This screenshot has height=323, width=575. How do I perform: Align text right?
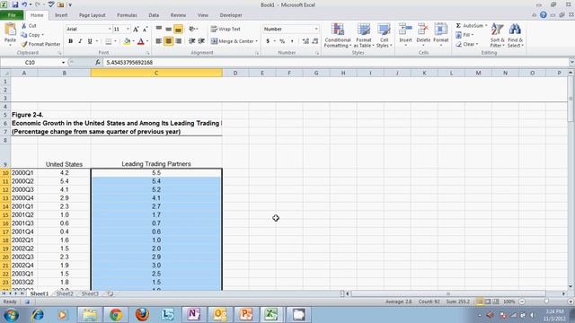tap(178, 41)
